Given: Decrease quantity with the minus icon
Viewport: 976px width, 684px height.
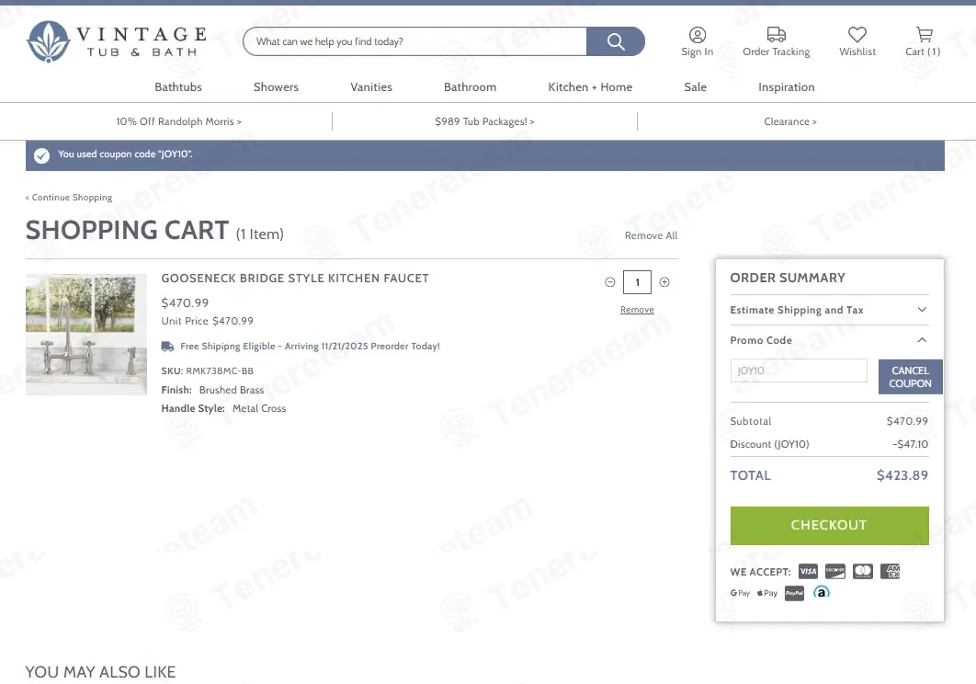Looking at the screenshot, I should point(610,282).
